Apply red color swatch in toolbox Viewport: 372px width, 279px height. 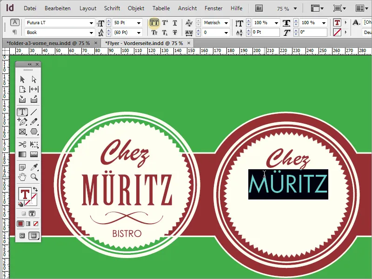(x=20, y=224)
